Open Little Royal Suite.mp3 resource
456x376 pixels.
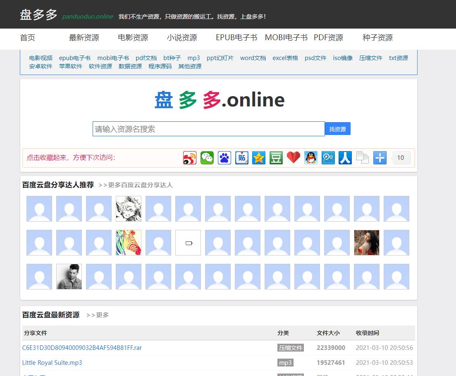click(52, 362)
